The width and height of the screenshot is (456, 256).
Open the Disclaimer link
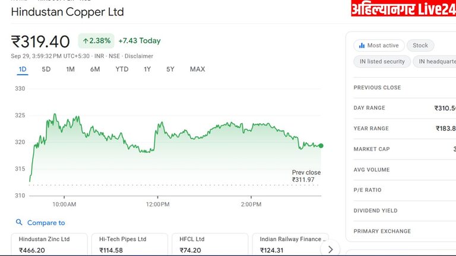139,56
